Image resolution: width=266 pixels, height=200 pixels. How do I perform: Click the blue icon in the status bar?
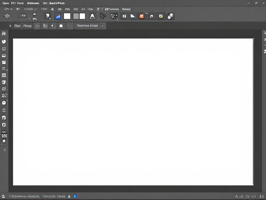coord(75,196)
